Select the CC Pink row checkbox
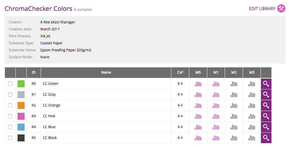The width and height of the screenshot is (289, 147). tap(10, 116)
